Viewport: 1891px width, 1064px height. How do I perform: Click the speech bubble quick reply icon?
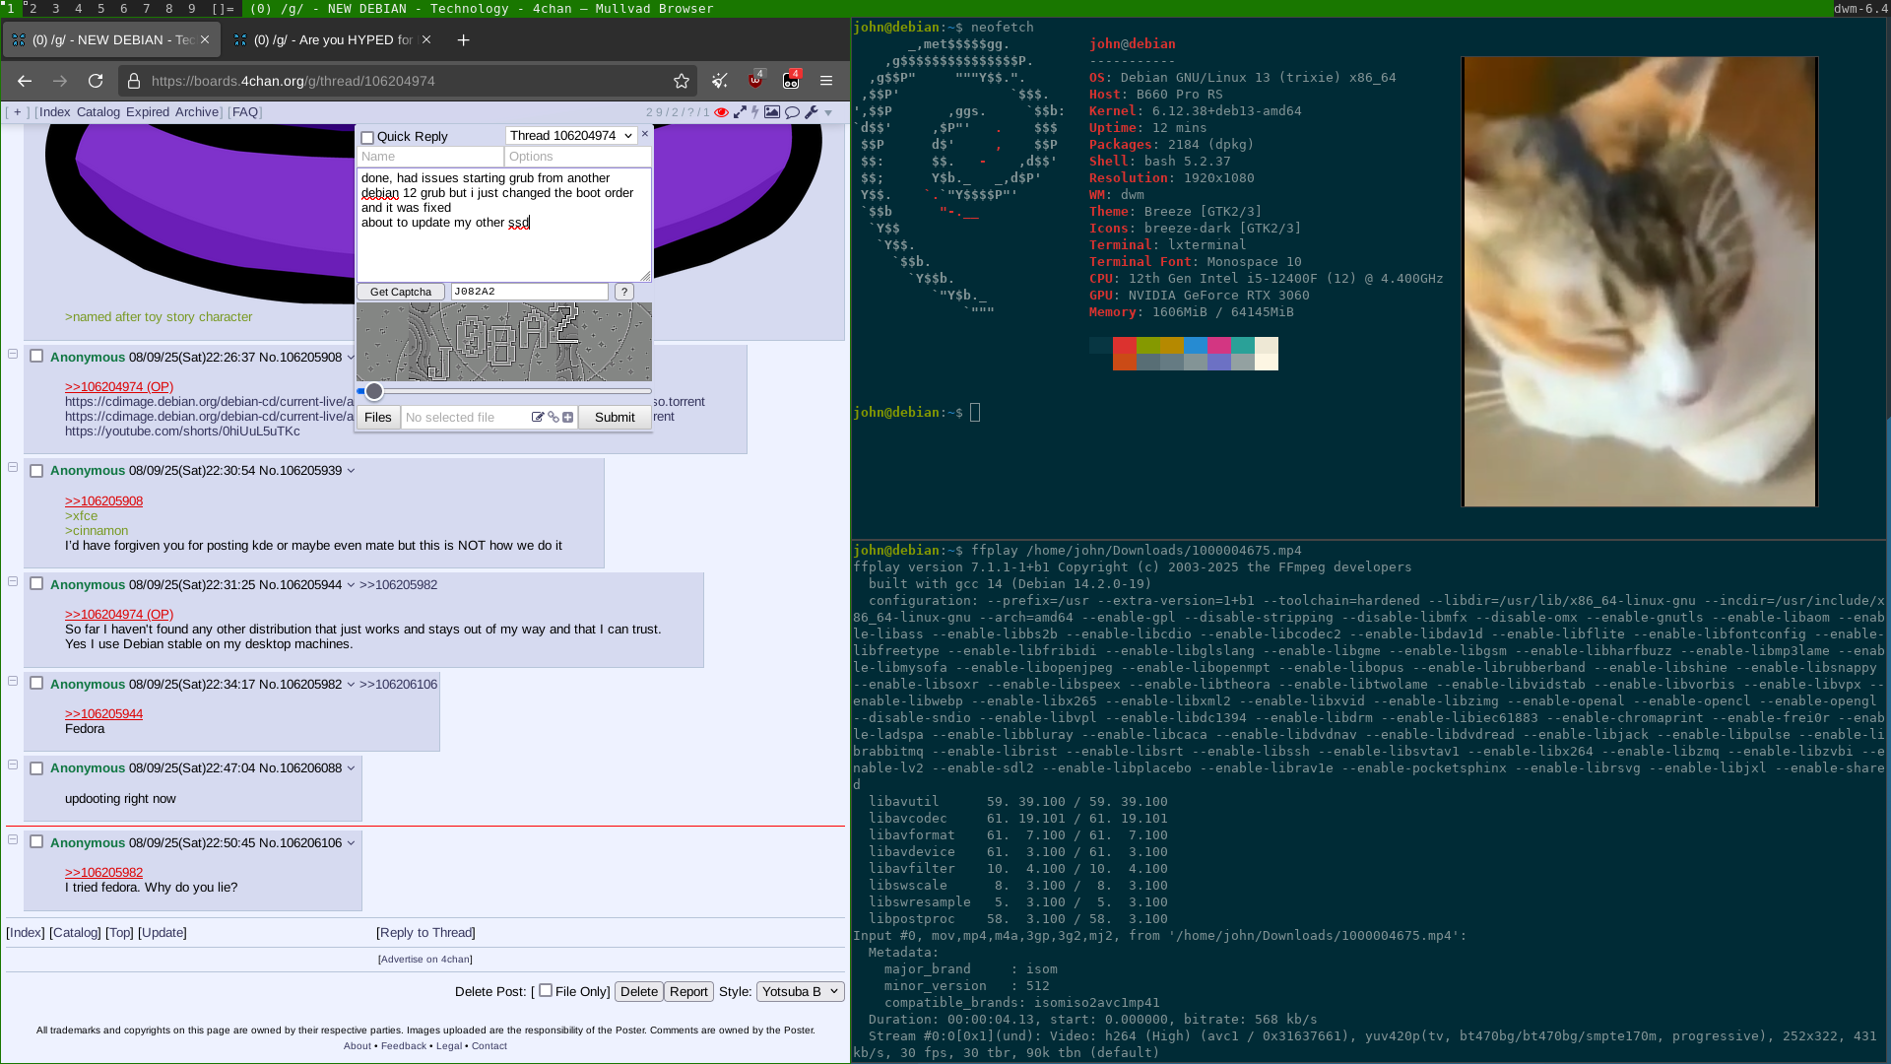792,112
